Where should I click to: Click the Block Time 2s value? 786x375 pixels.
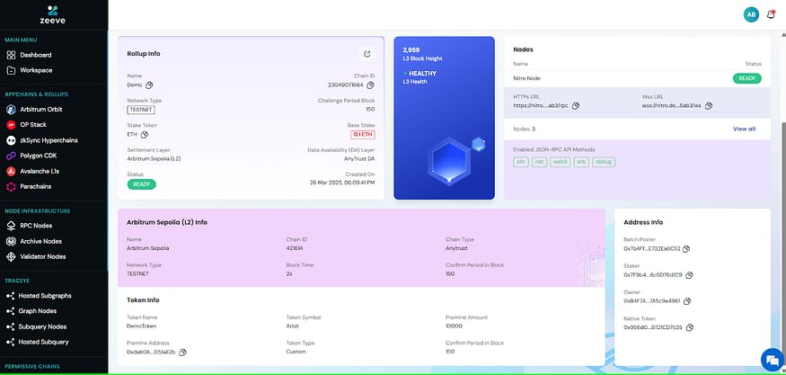pos(289,274)
